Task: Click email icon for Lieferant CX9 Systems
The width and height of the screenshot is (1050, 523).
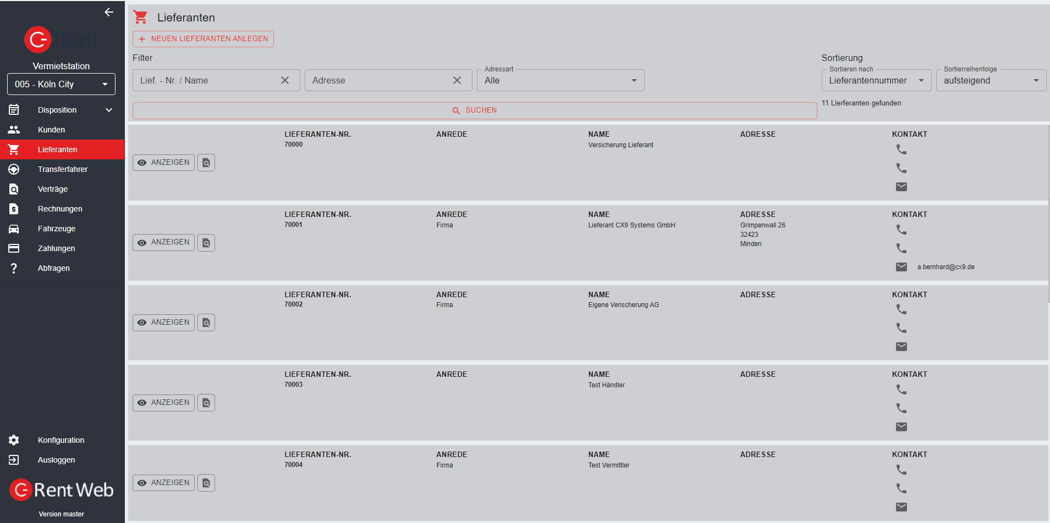Action: 901,267
